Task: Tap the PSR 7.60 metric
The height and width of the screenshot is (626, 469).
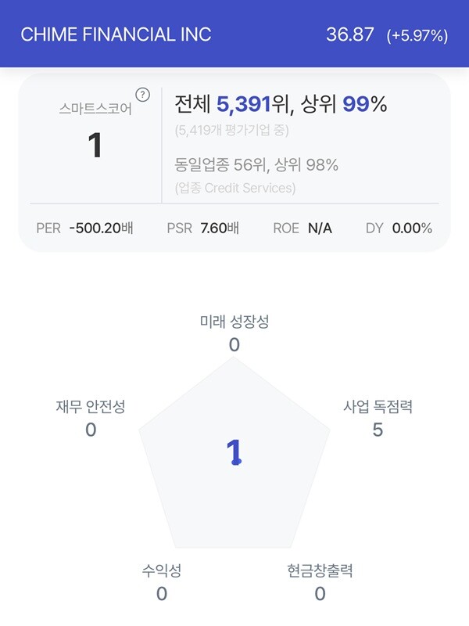Action: [203, 228]
